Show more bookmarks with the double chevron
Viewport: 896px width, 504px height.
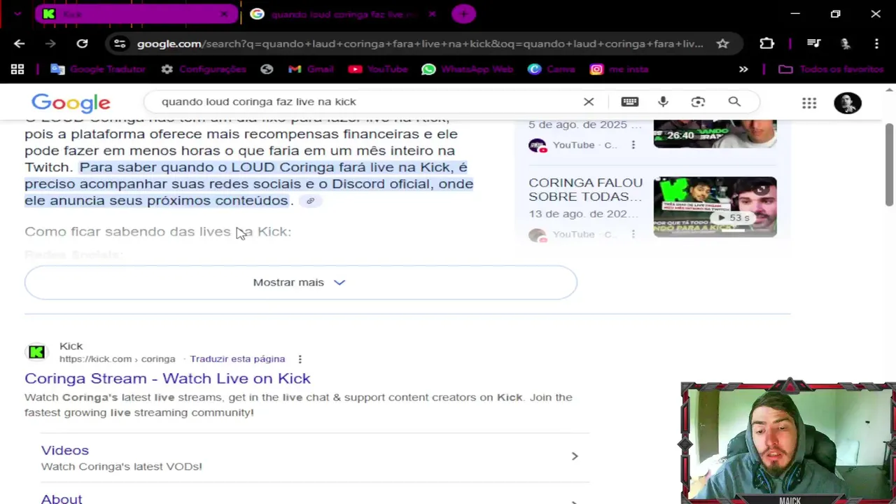[x=743, y=69]
